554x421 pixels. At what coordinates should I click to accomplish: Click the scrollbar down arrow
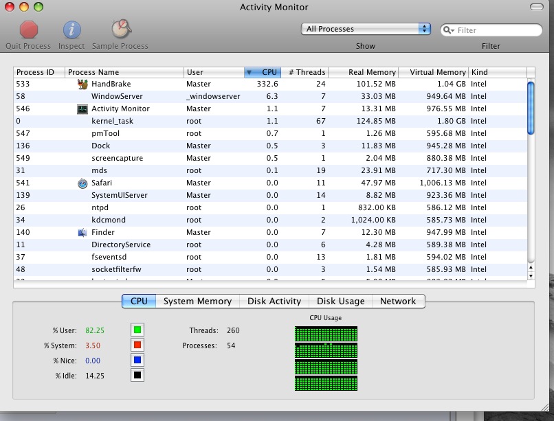click(x=531, y=275)
